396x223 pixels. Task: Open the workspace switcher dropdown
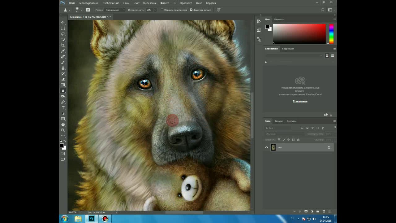point(331,10)
